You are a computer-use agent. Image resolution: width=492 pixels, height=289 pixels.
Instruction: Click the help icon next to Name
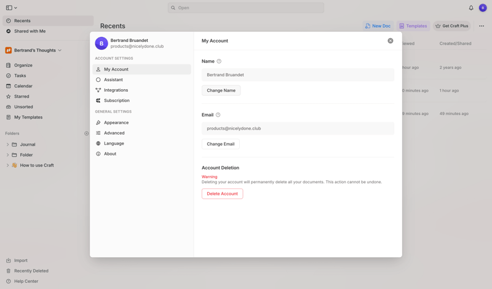pos(219,61)
